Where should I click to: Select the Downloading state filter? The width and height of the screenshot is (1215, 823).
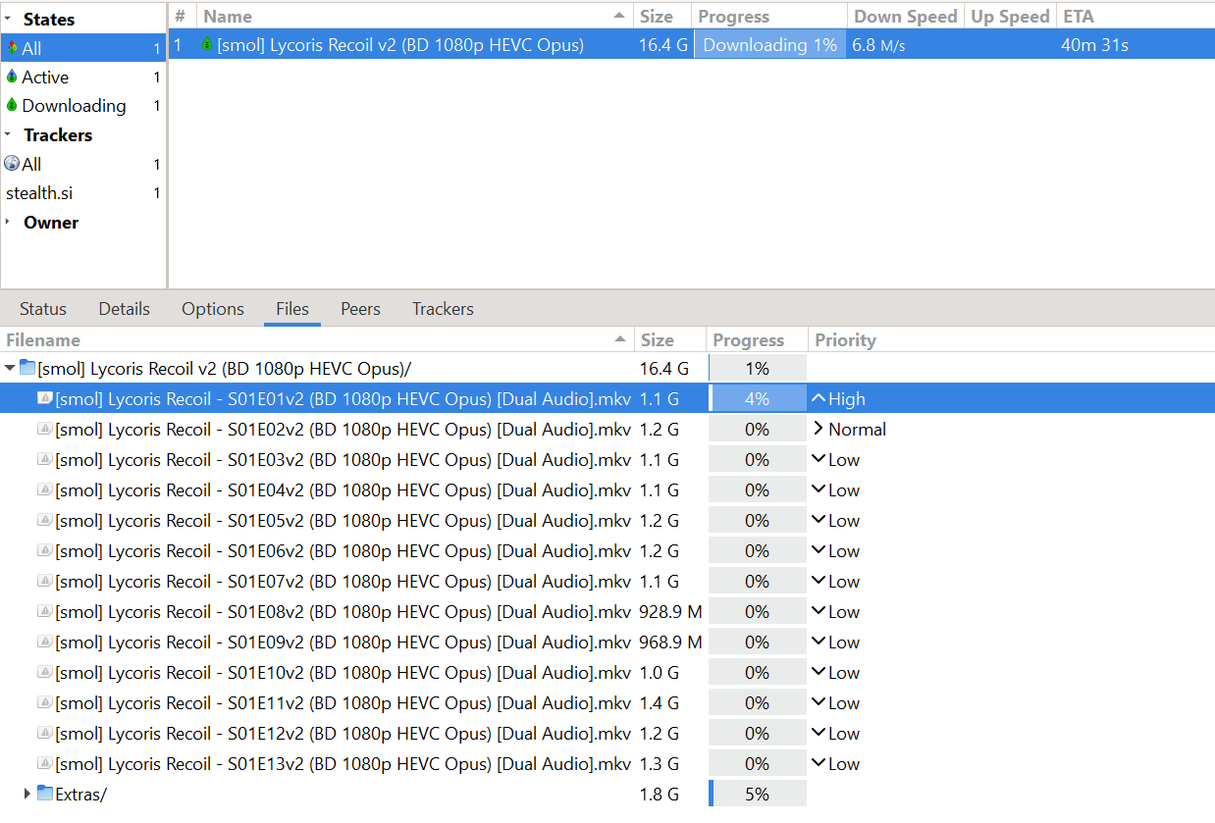[82, 105]
